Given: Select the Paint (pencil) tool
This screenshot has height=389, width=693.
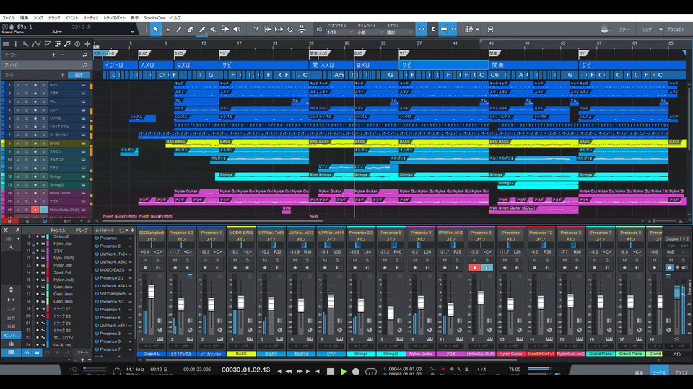Looking at the screenshot, I should [202, 30].
